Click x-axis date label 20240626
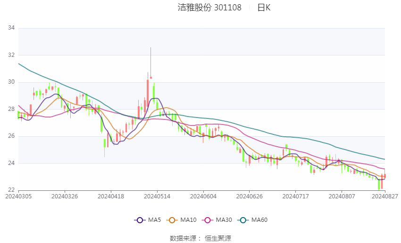This screenshot has height=243, width=401. point(250,196)
